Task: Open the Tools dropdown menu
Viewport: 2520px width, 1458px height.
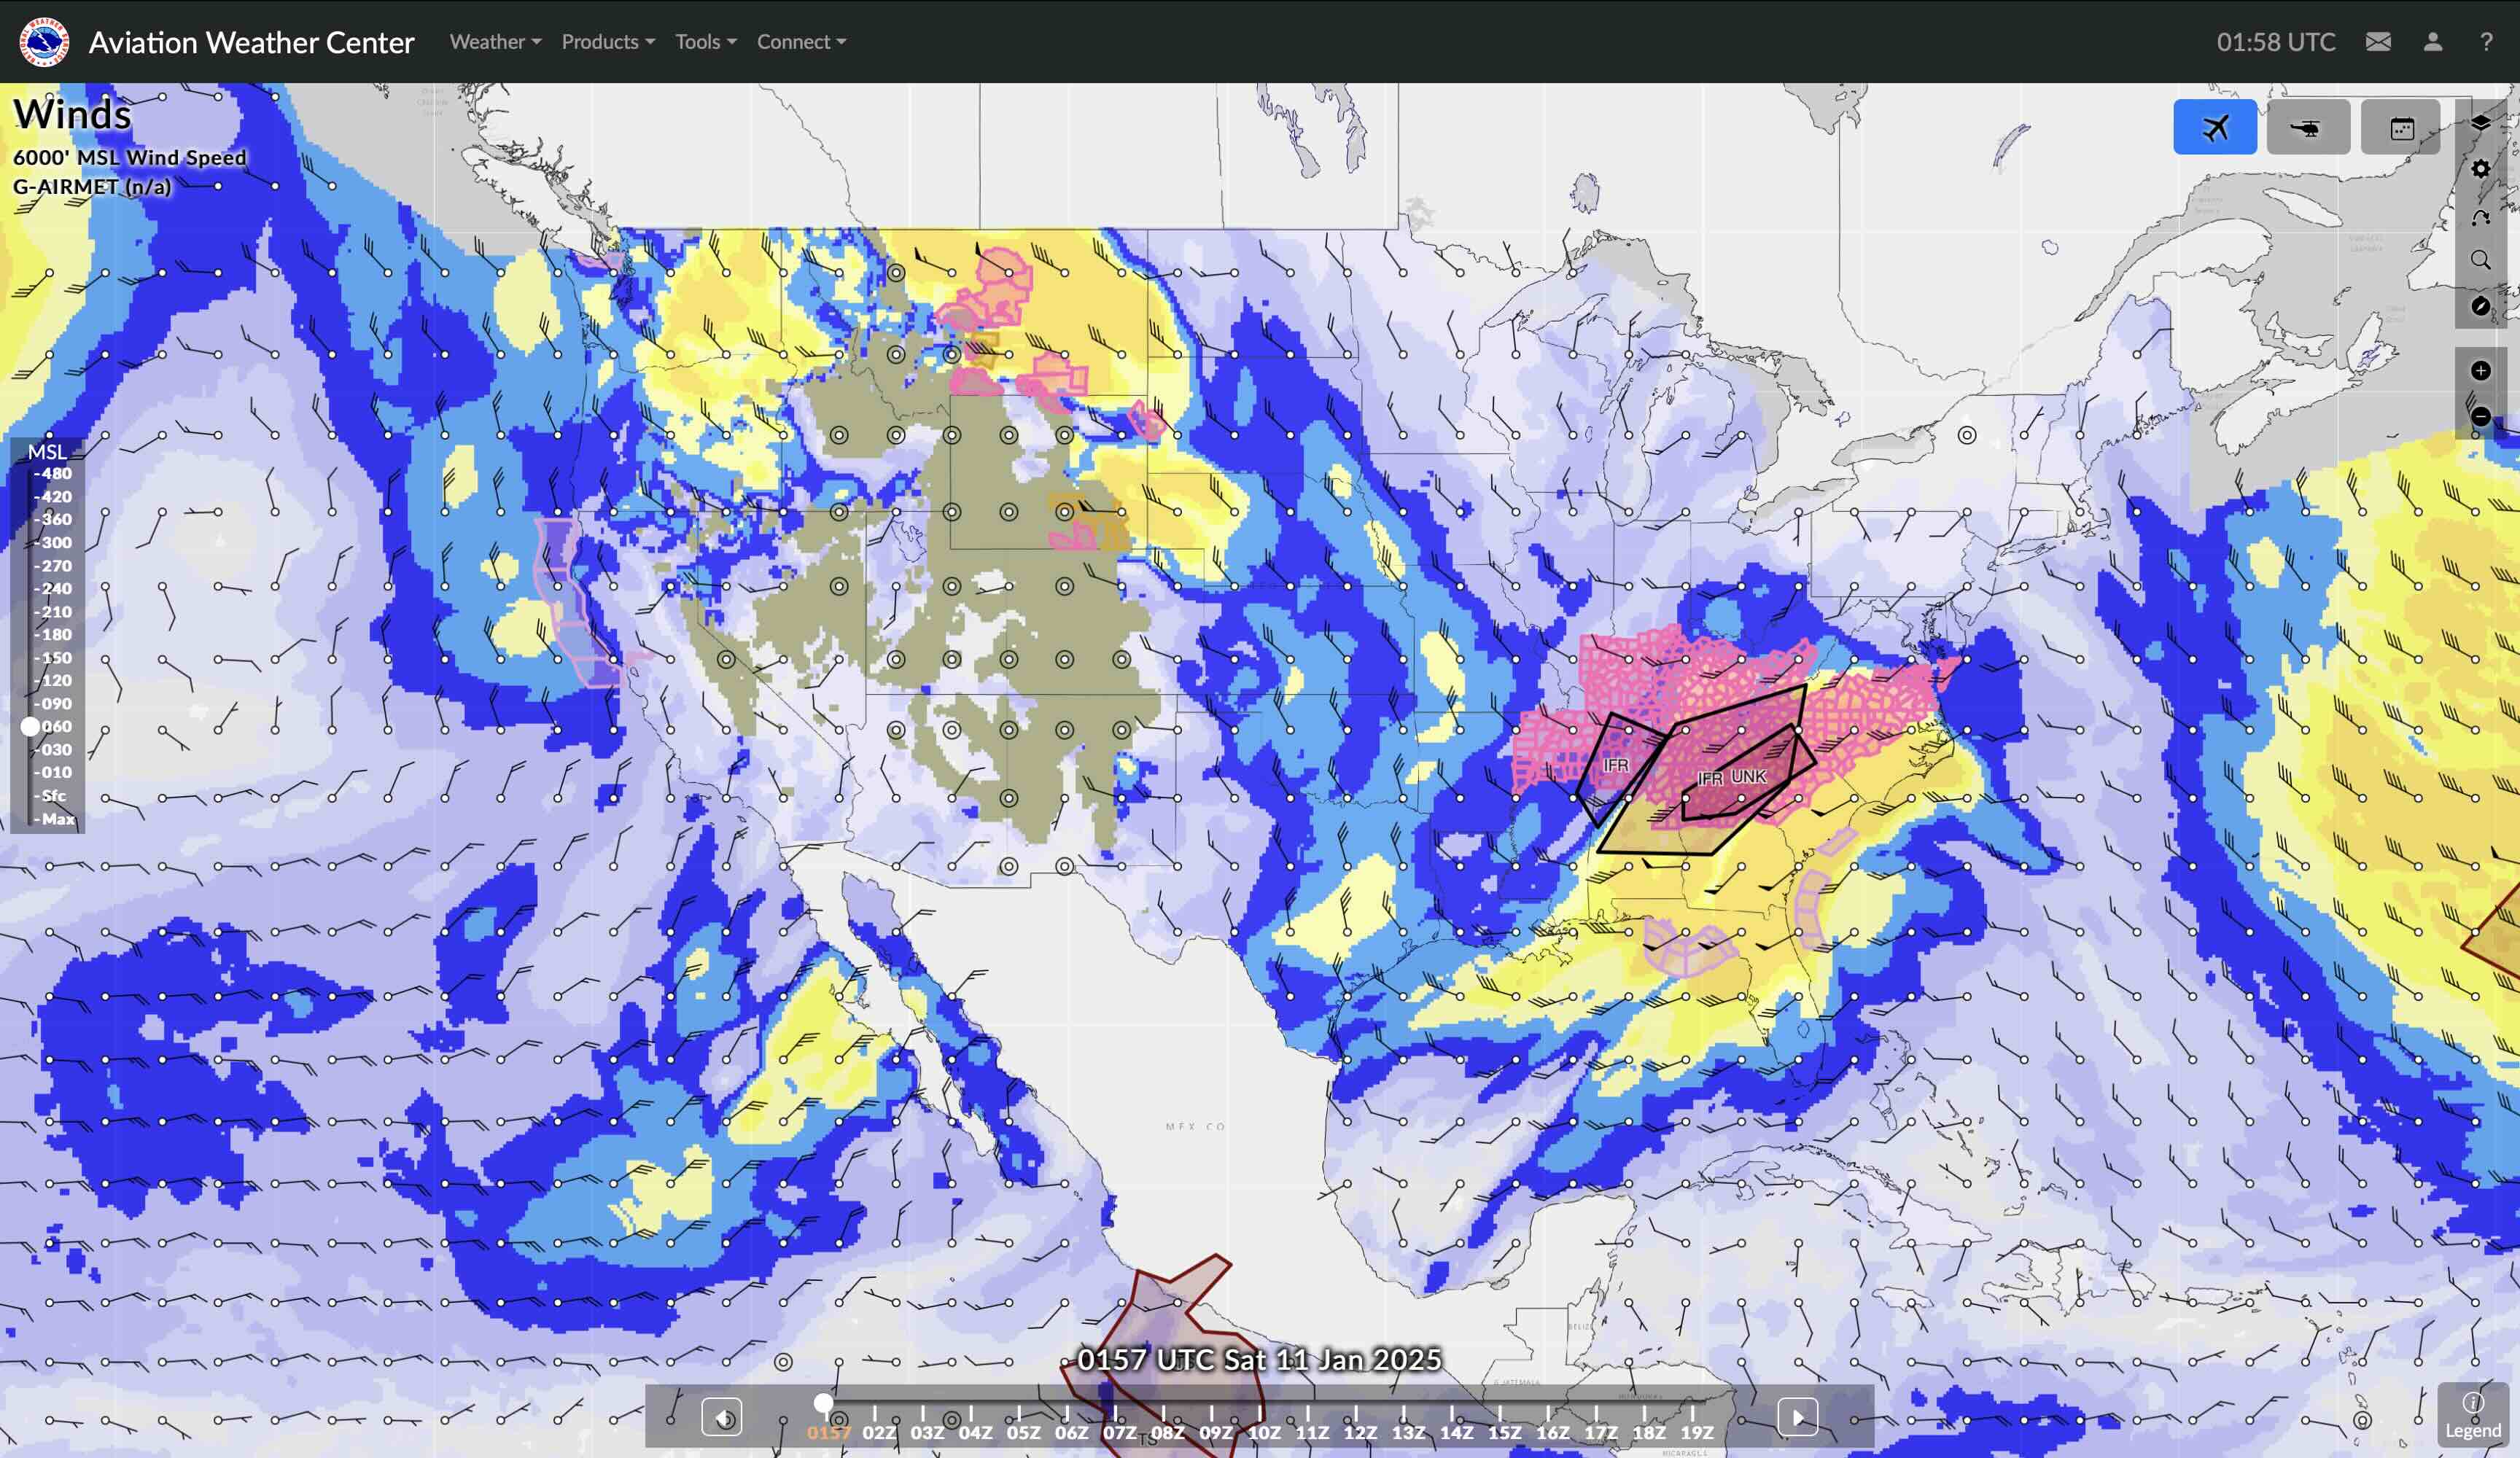Action: [x=705, y=42]
